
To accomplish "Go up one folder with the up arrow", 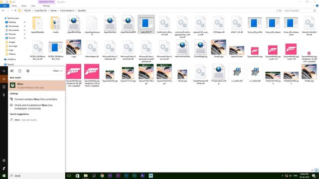I will pyautogui.click(x=15, y=10).
